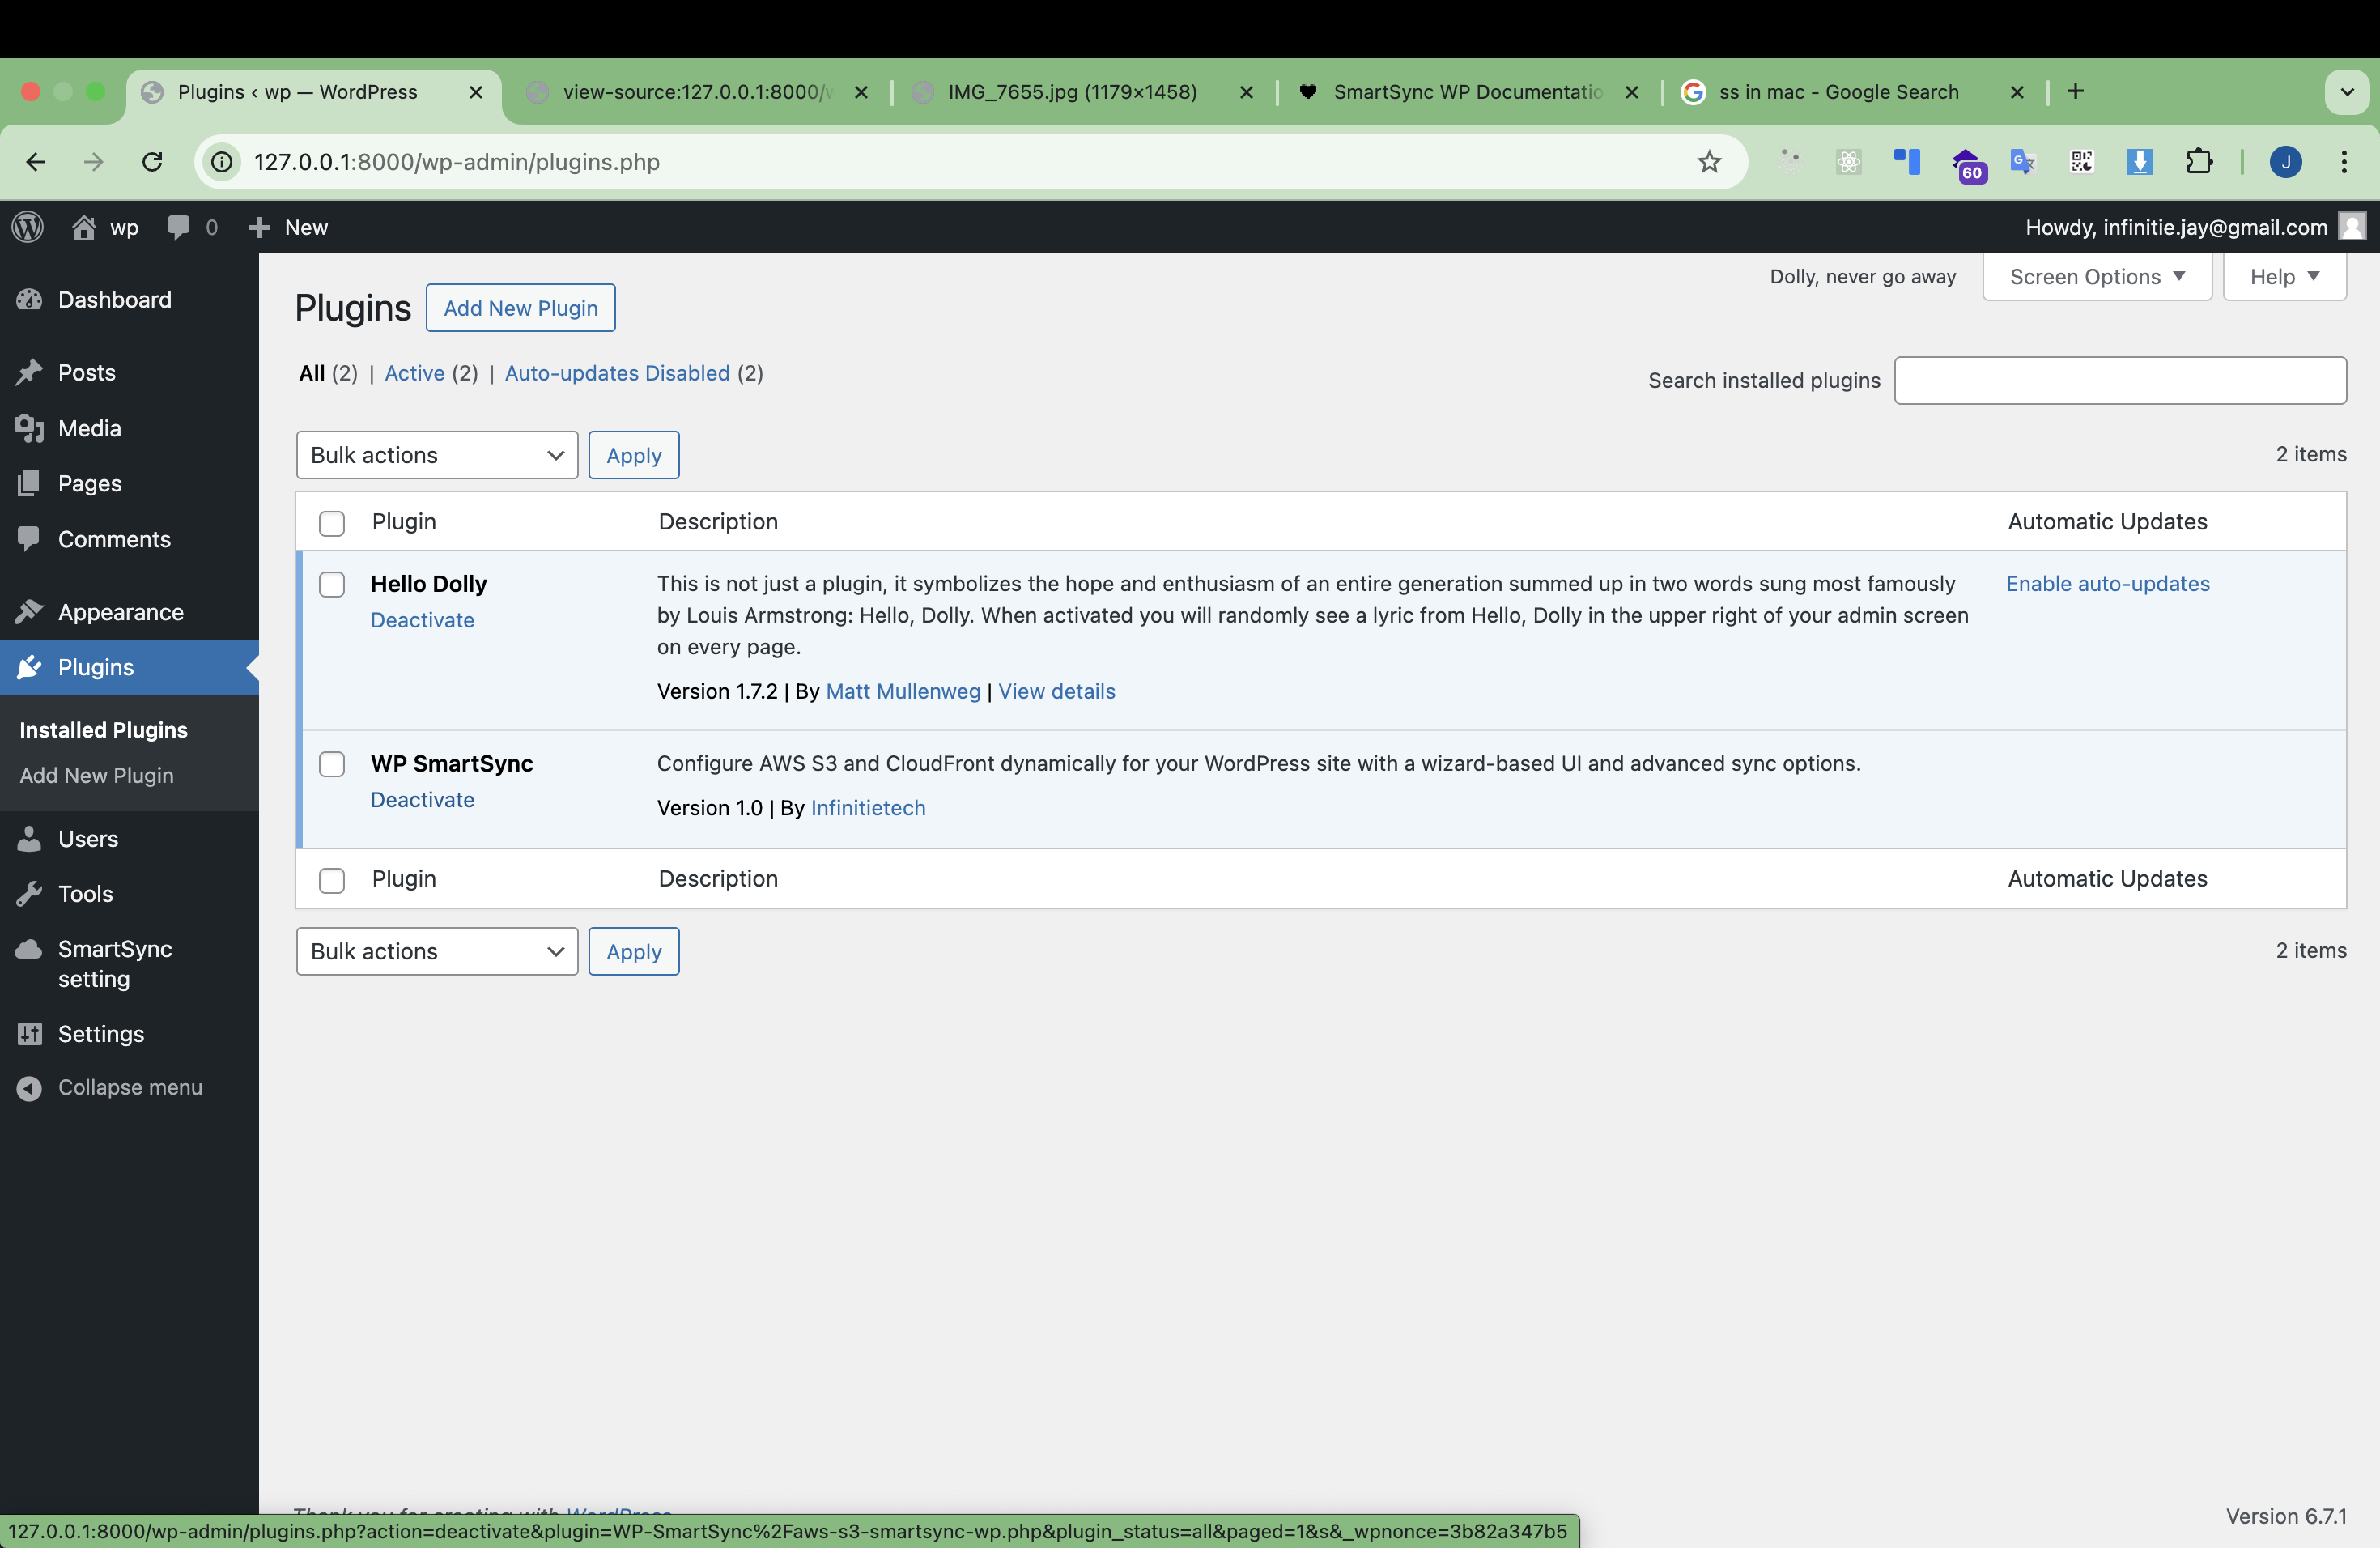2380x1548 pixels.
Task: Check the select-all plugins checkbox
Action: click(x=331, y=522)
